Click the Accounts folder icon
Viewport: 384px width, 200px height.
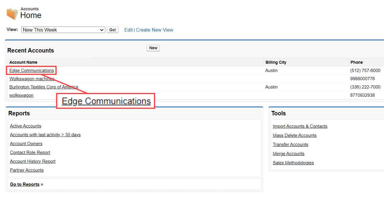coord(12,14)
